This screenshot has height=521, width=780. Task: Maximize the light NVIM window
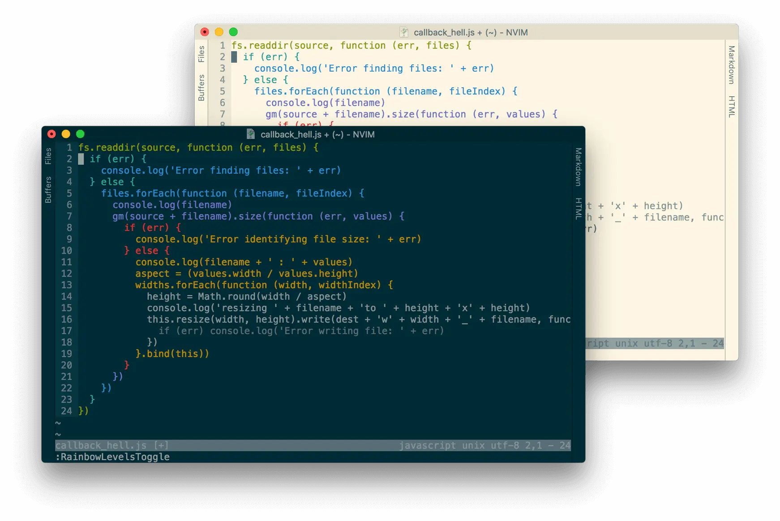233,32
